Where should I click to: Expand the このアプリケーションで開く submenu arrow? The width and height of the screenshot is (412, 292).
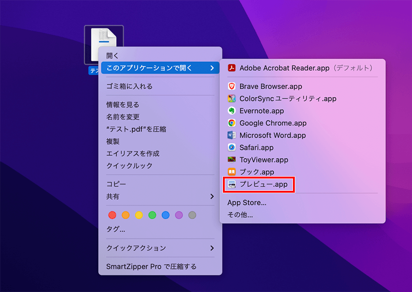[x=212, y=68]
